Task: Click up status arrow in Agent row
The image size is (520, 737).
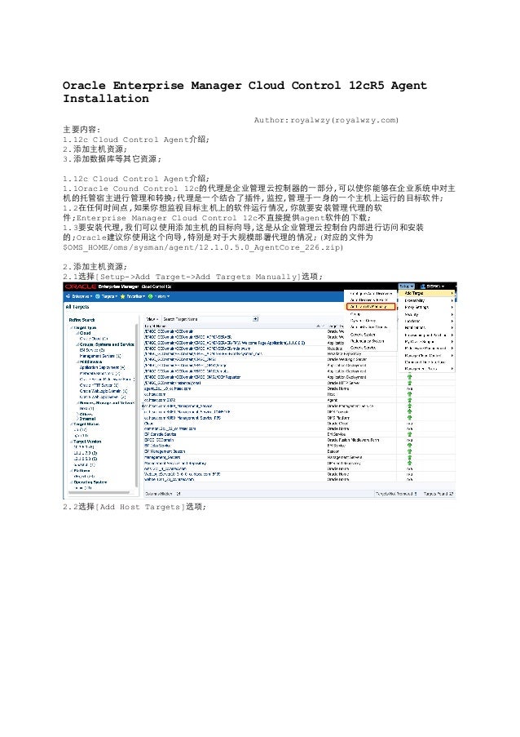Action: click(x=409, y=400)
